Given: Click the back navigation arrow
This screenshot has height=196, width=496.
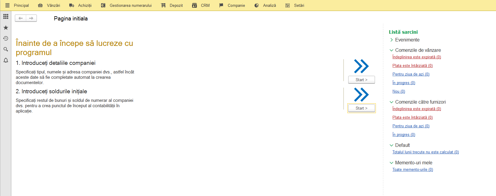Looking at the screenshot, I should coord(21,18).
